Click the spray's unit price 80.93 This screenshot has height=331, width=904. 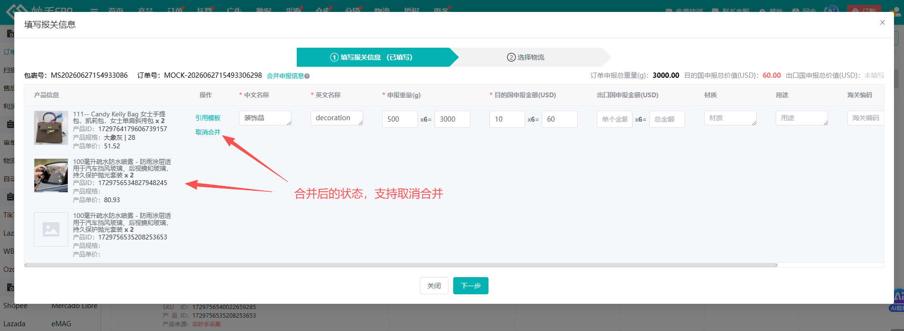click(112, 200)
